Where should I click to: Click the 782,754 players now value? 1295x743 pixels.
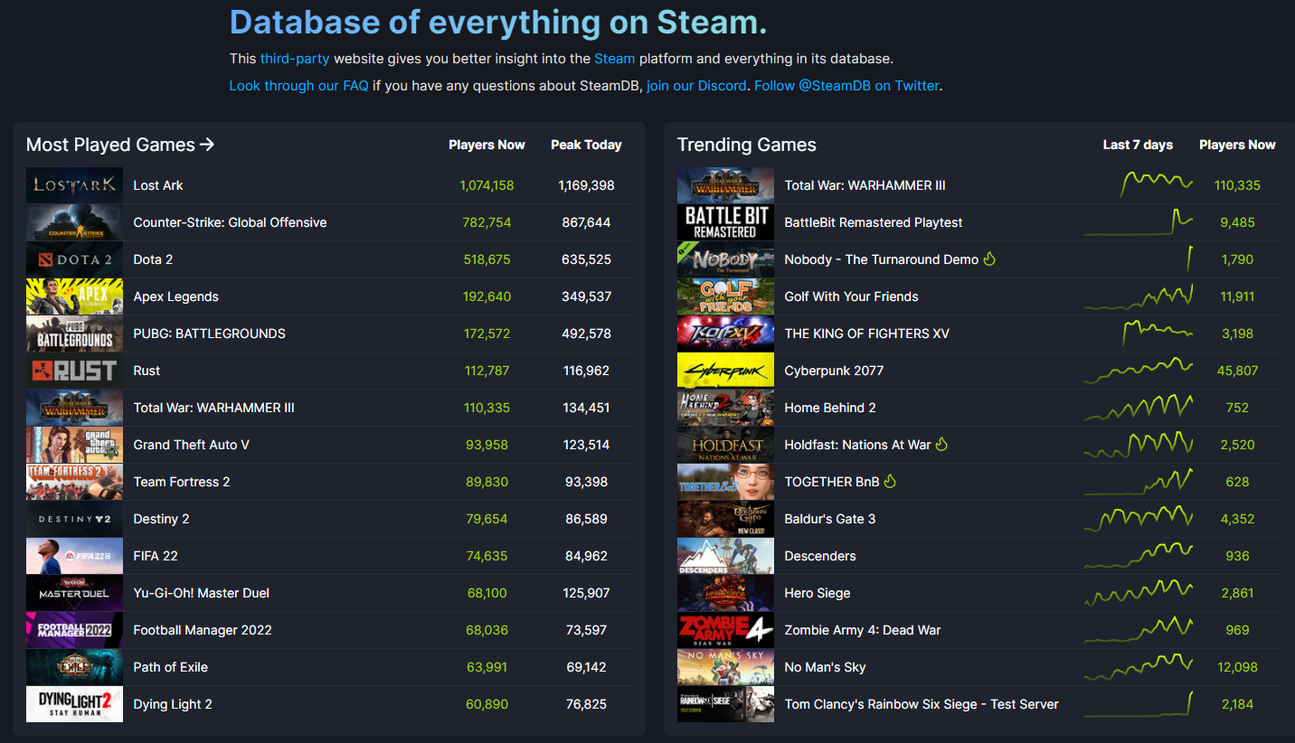coord(487,222)
